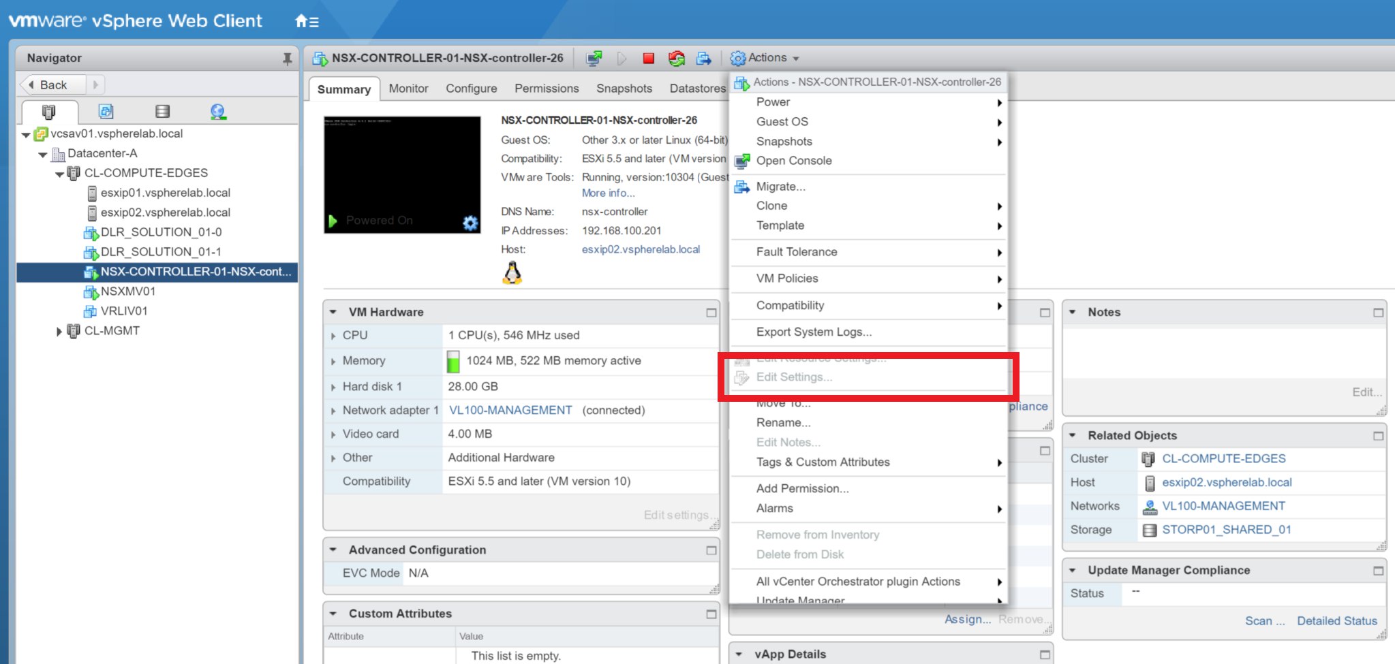Collapse the Datacenter-A tree node
The image size is (1395, 664).
(x=43, y=155)
